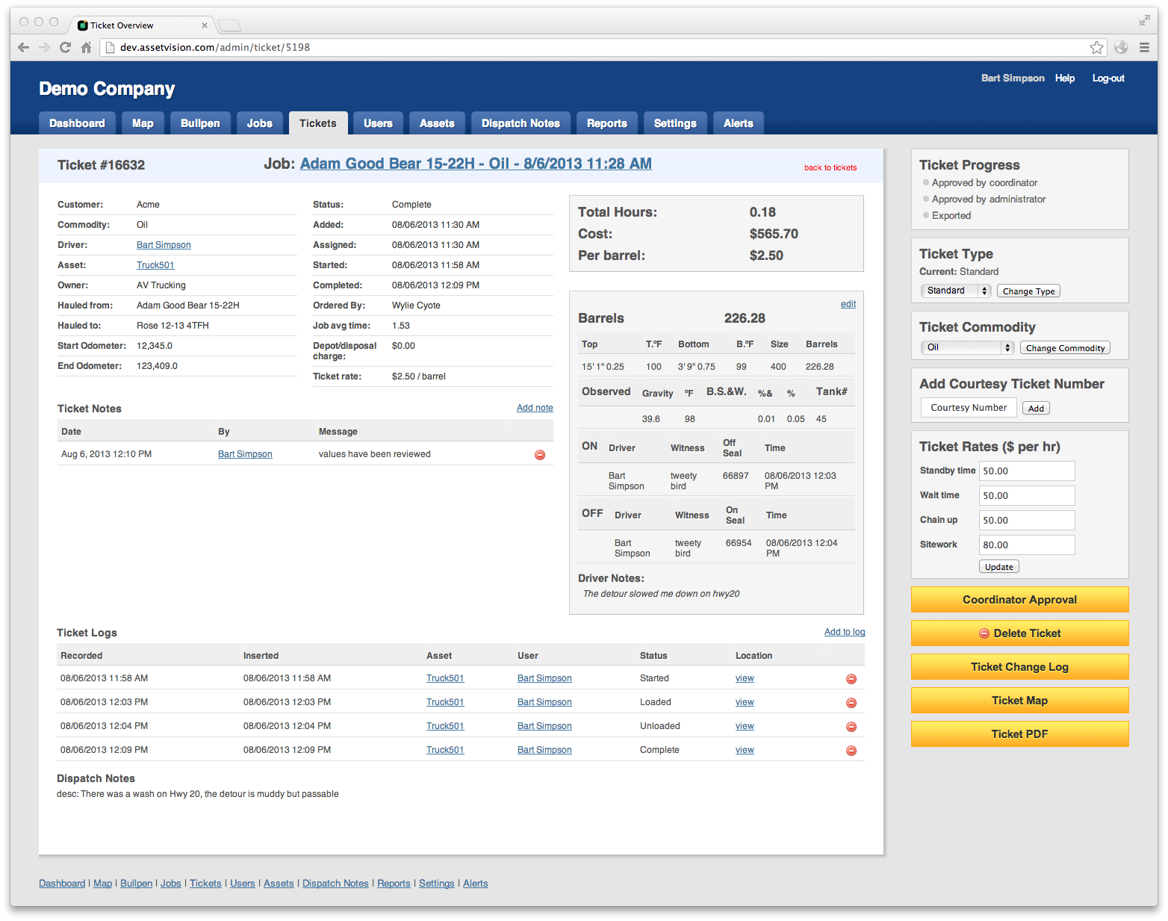Click the Reports footer link
The width and height of the screenshot is (1168, 921).
394,884
